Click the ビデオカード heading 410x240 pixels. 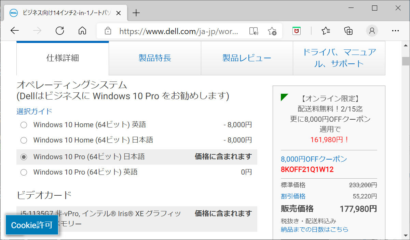tap(44, 195)
